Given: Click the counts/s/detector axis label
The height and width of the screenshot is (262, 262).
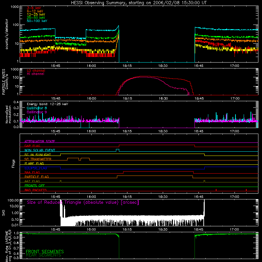Looking at the screenshot, I should click(7, 34).
